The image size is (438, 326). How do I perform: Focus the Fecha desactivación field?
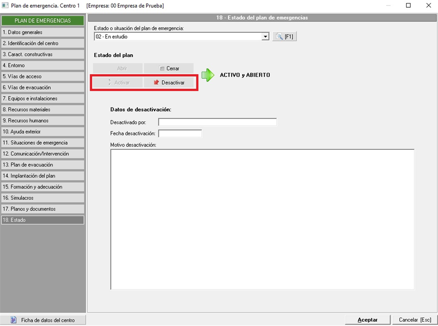(x=180, y=133)
